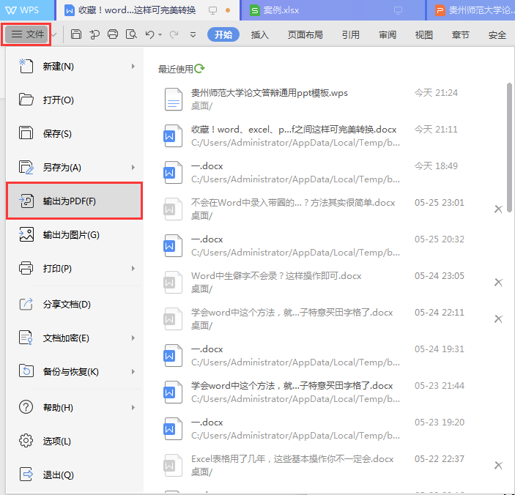The image size is (515, 495).
Task: Open the 章节 ribbon tab
Action: 461,34
